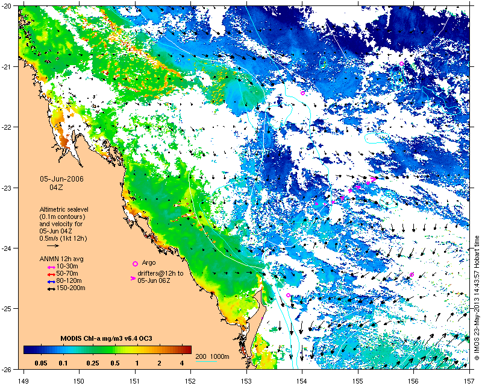Click the 'ANMN 12h avg' heading

click(x=61, y=259)
